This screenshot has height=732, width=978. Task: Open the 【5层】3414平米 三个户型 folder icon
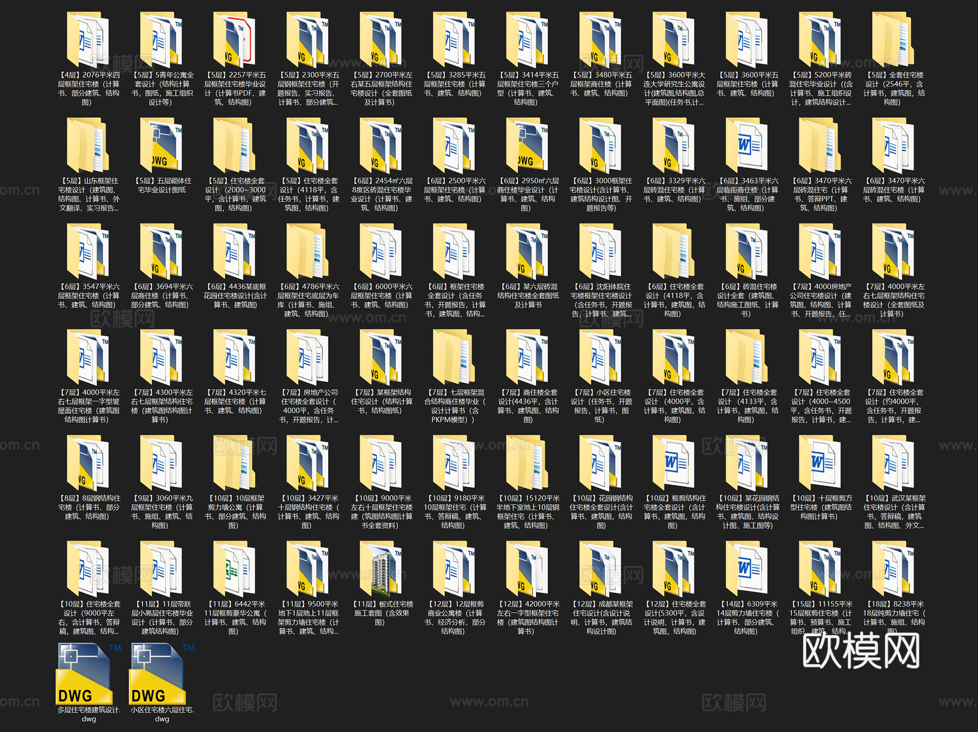point(528,41)
